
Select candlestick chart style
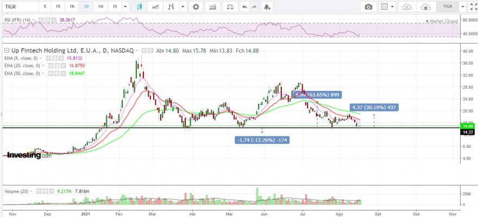[140, 7]
